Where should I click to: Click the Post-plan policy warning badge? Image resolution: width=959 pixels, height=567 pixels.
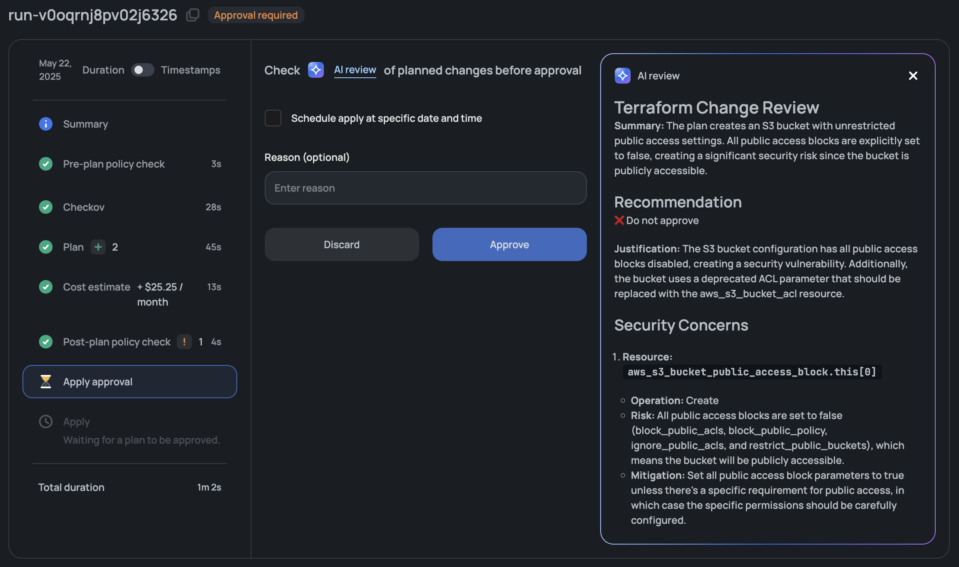pyautogui.click(x=184, y=342)
